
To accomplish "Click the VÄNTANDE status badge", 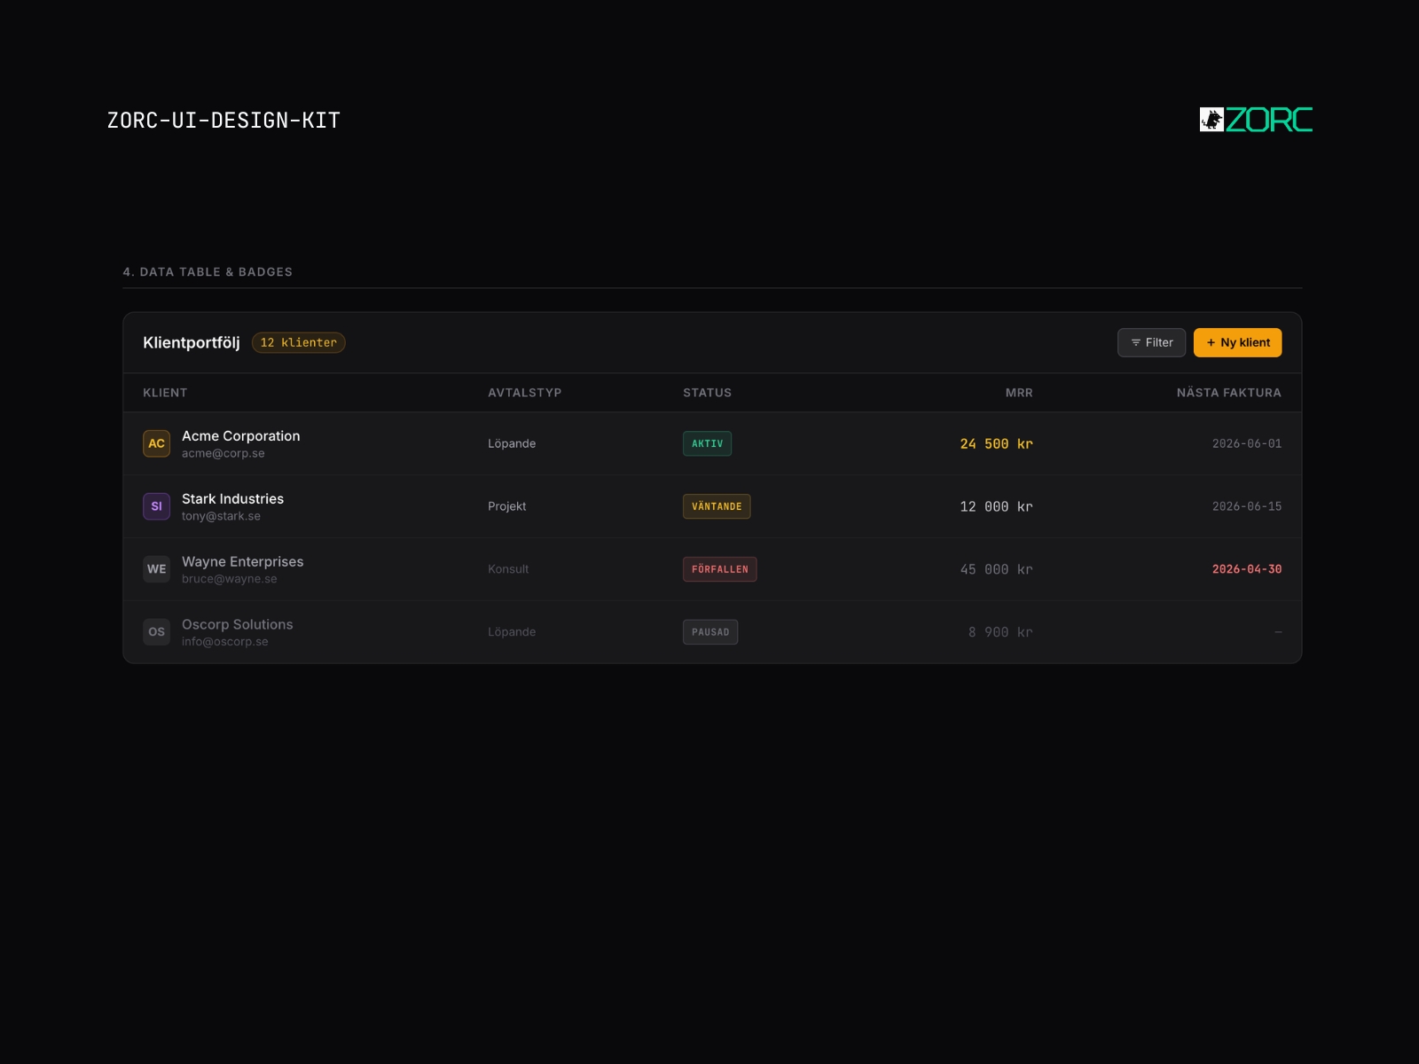I will [x=717, y=506].
